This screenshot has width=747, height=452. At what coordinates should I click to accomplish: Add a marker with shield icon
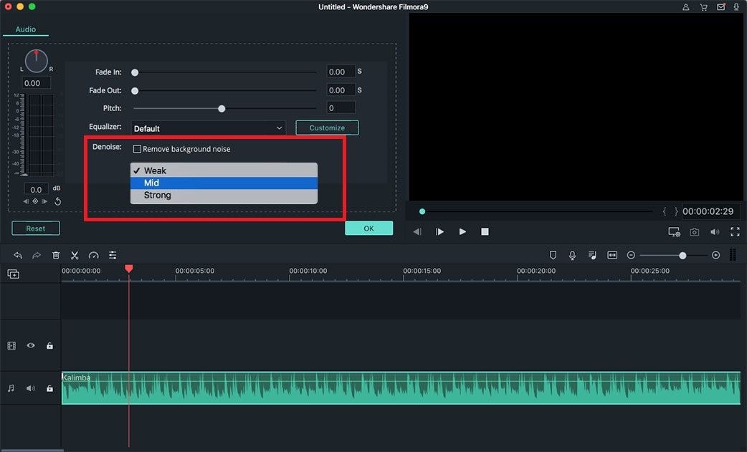[553, 256]
